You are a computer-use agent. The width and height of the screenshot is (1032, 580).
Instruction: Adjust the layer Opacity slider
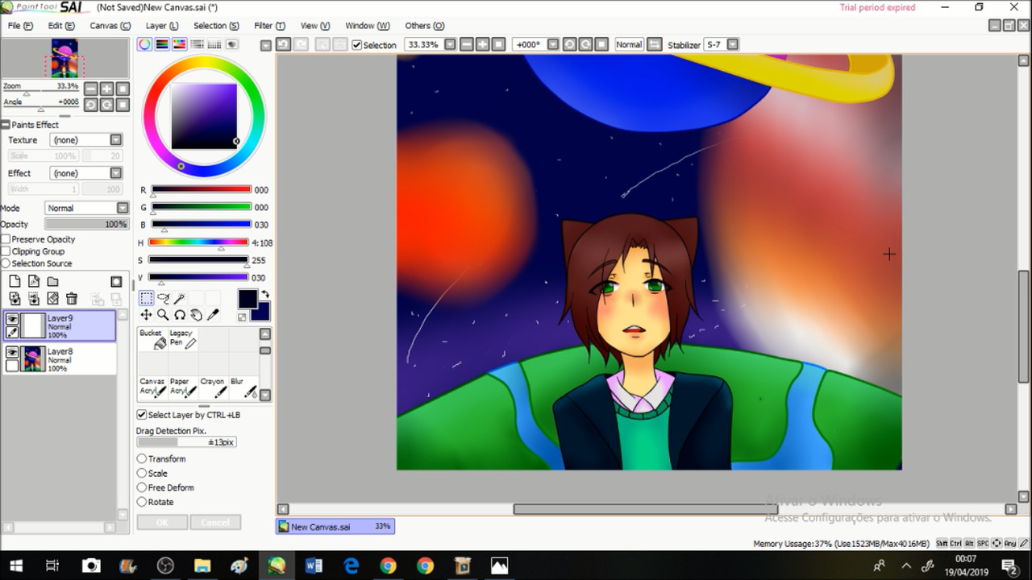pyautogui.click(x=86, y=224)
